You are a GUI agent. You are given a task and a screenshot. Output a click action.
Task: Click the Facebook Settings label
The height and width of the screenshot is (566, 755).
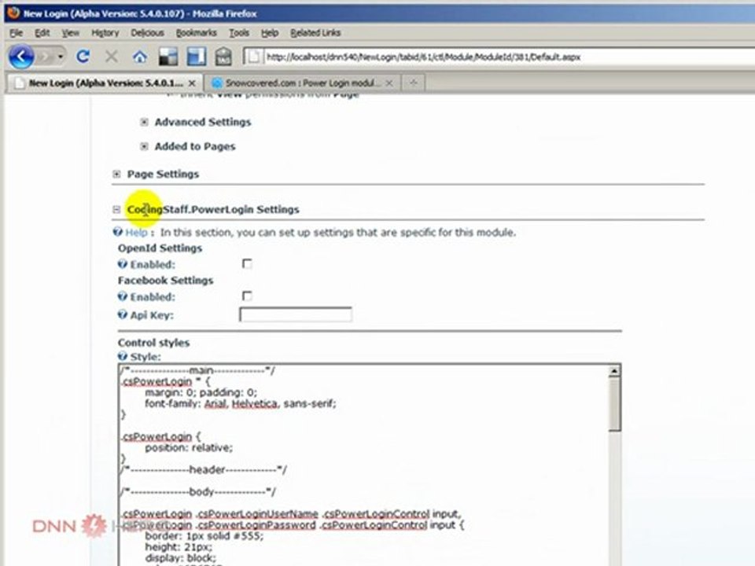tap(166, 281)
